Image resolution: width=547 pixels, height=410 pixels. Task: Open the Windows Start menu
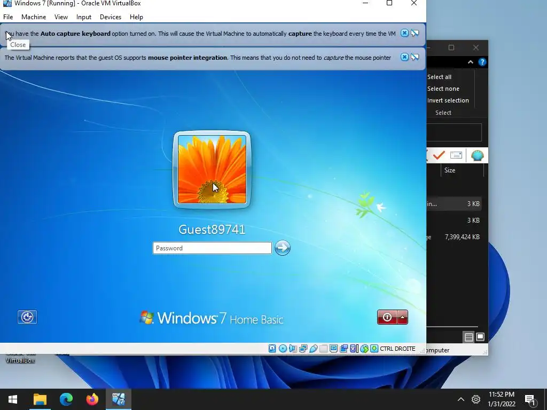click(x=13, y=399)
